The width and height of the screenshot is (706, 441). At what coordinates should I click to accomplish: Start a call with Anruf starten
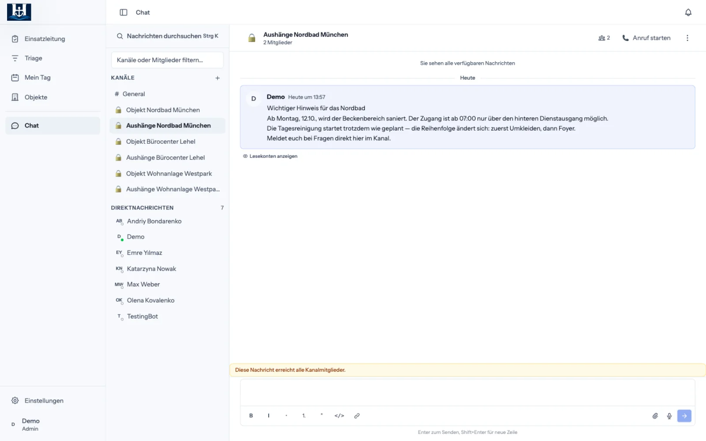tap(646, 38)
